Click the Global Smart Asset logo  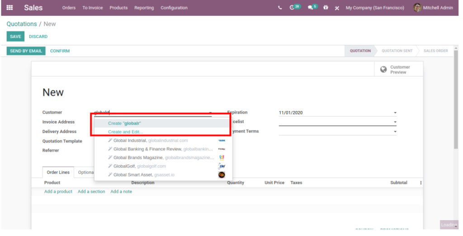pos(222,175)
